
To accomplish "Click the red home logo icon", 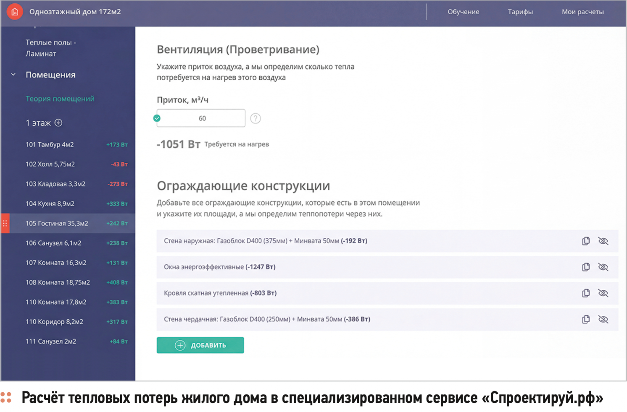I will pyautogui.click(x=15, y=12).
